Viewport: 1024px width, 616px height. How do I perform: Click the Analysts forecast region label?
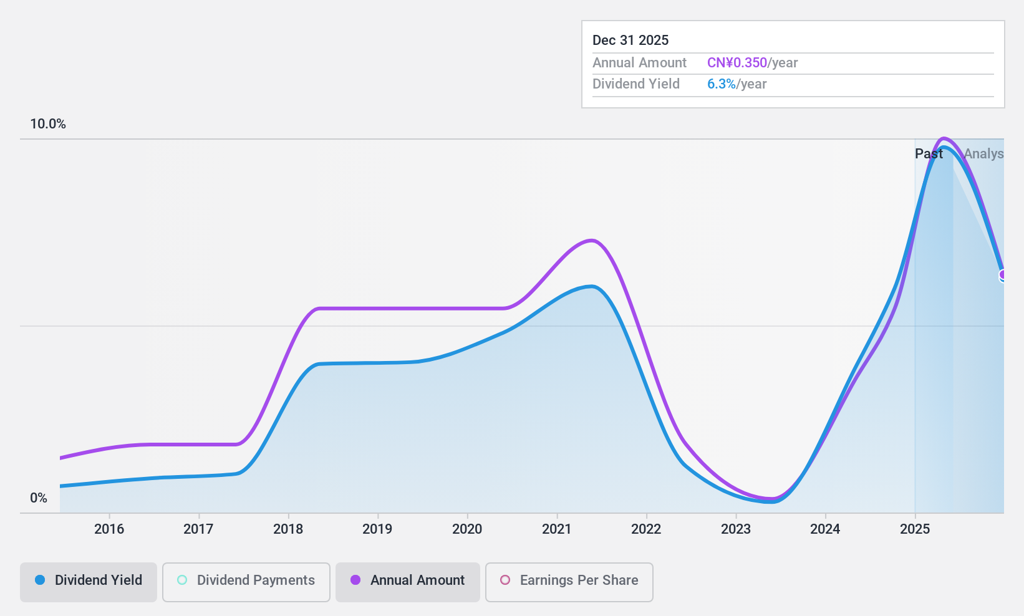tap(983, 154)
